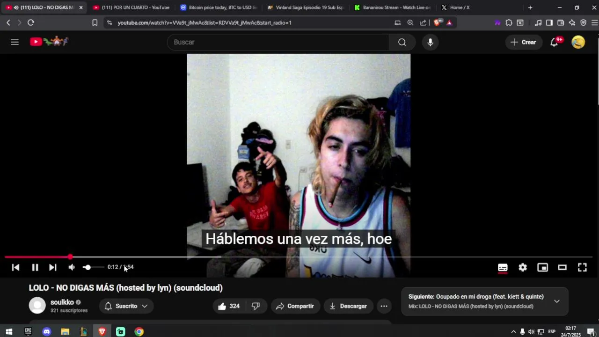
Task: Switch to the Bitcoin price today tab
Action: pos(219,7)
